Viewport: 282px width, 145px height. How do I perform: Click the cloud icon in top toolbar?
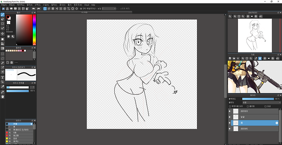[4, 9]
